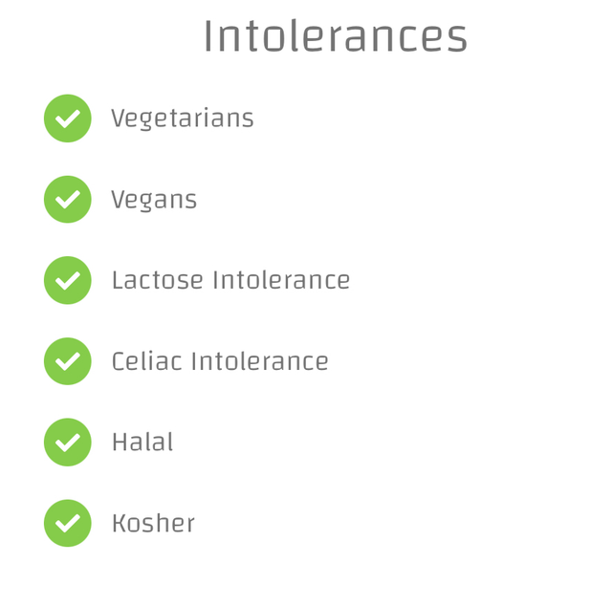Click the word Celiac

click(146, 361)
